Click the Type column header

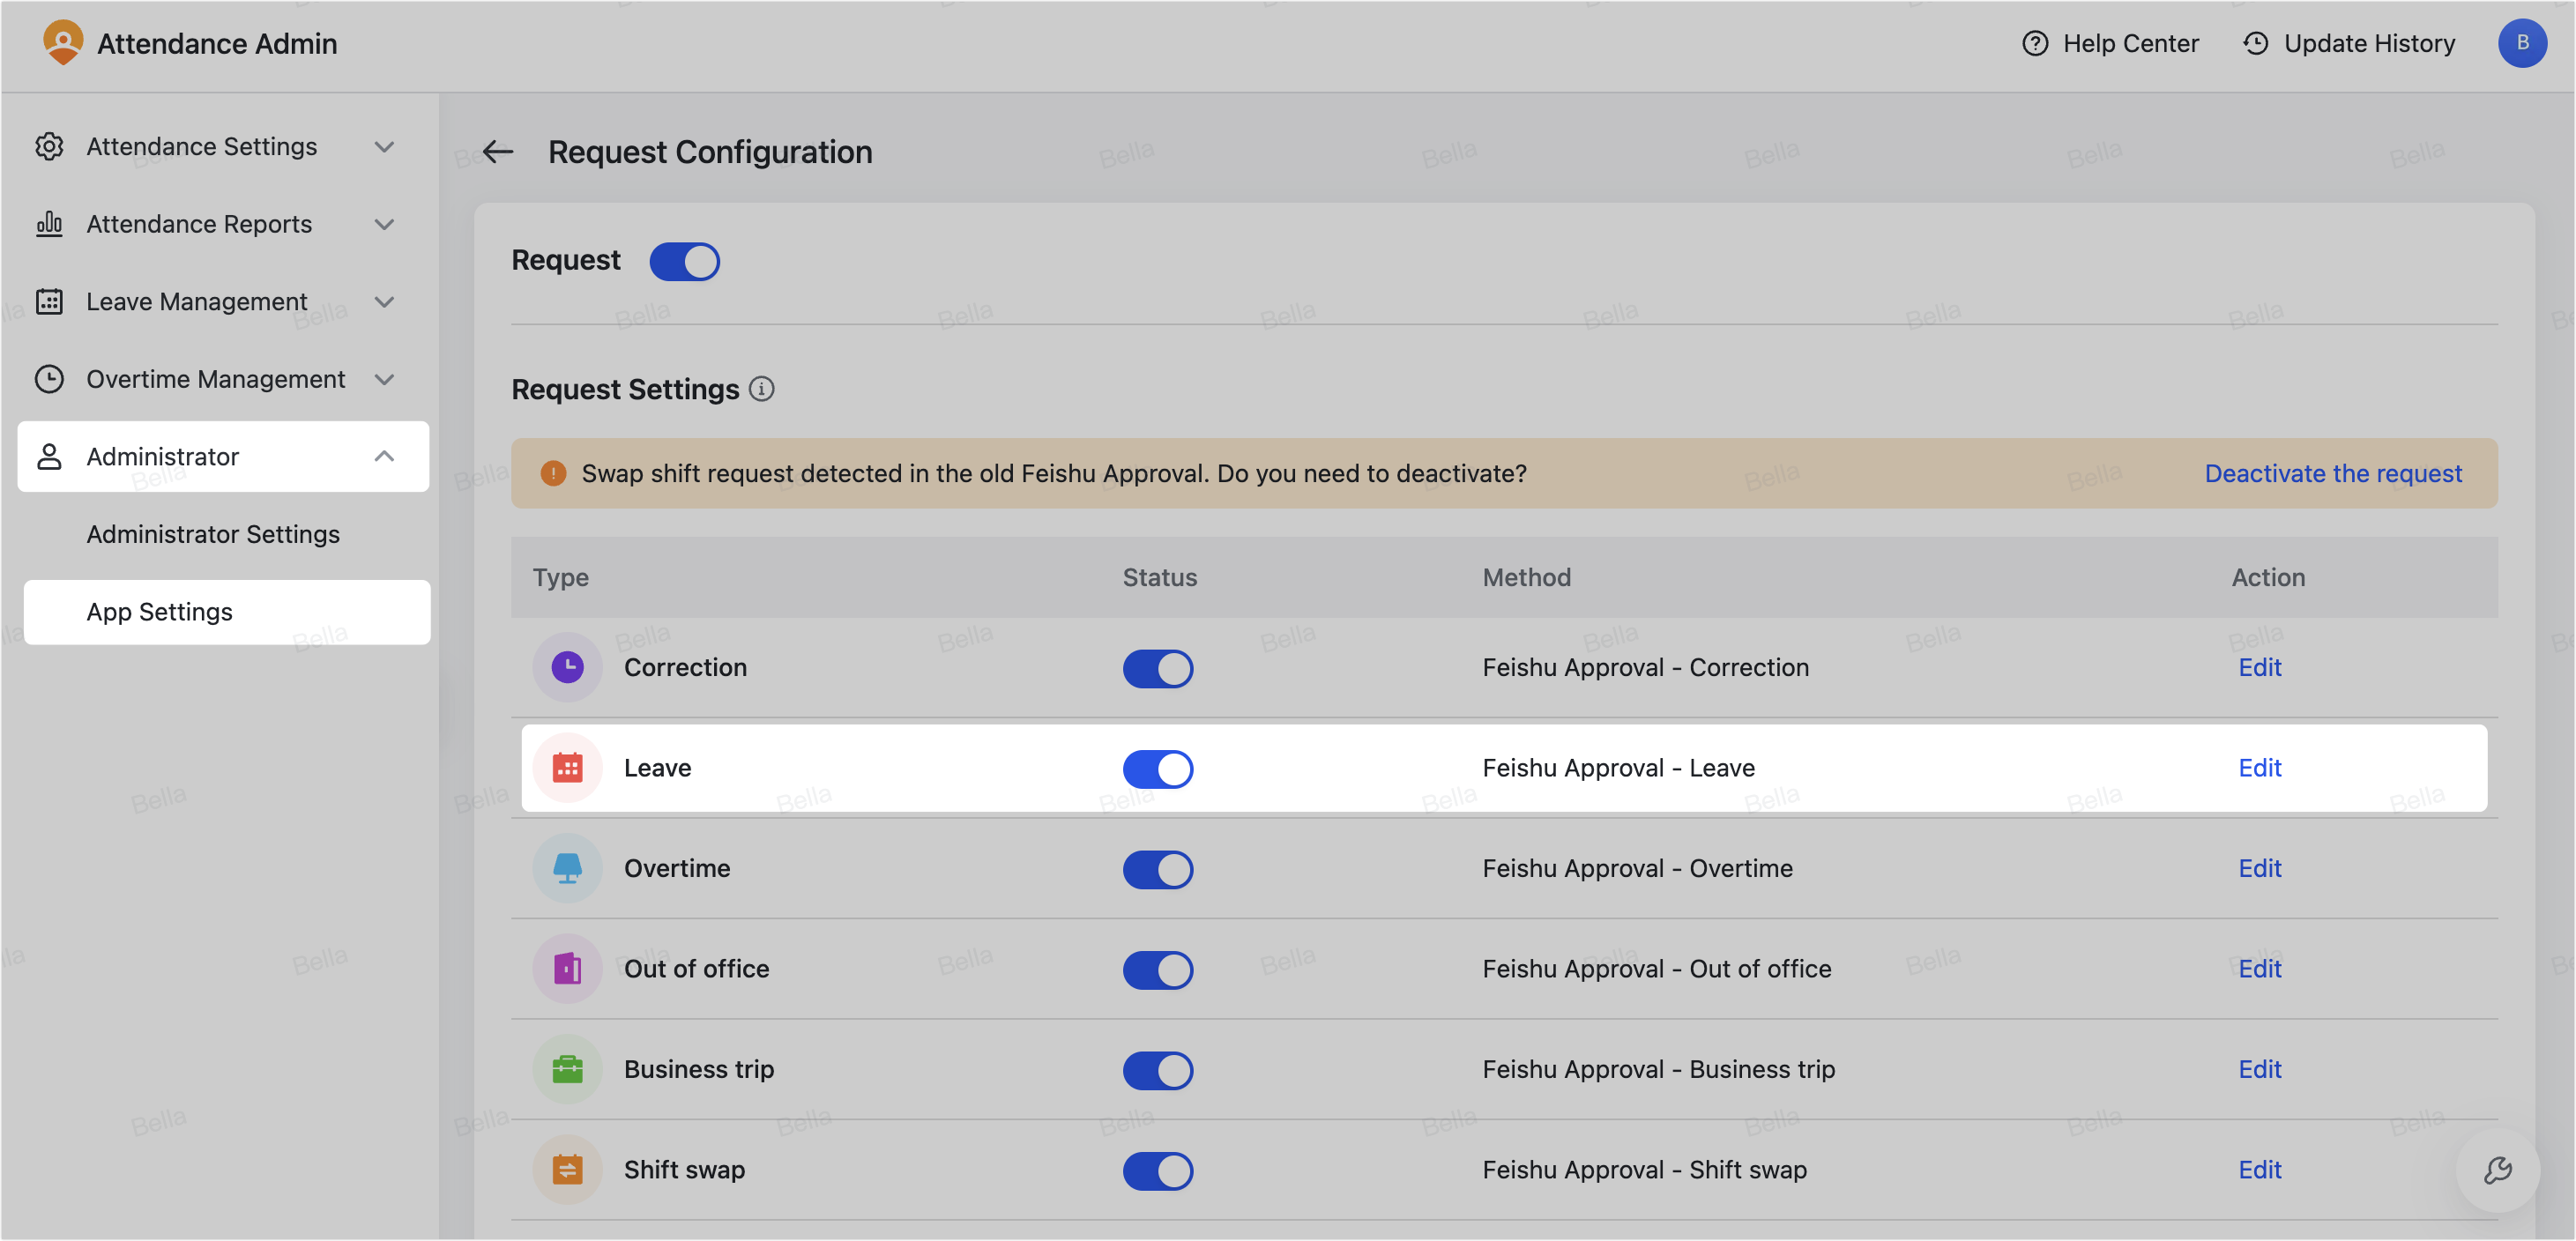(x=560, y=578)
